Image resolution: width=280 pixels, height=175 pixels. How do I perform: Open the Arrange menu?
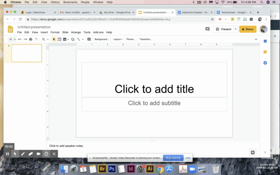click(76, 32)
